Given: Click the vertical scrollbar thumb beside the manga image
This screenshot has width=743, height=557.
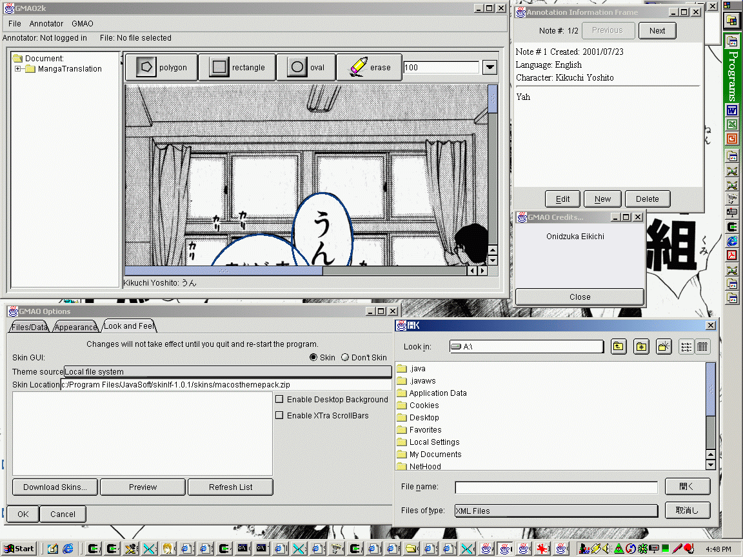Looking at the screenshot, I should [493, 99].
